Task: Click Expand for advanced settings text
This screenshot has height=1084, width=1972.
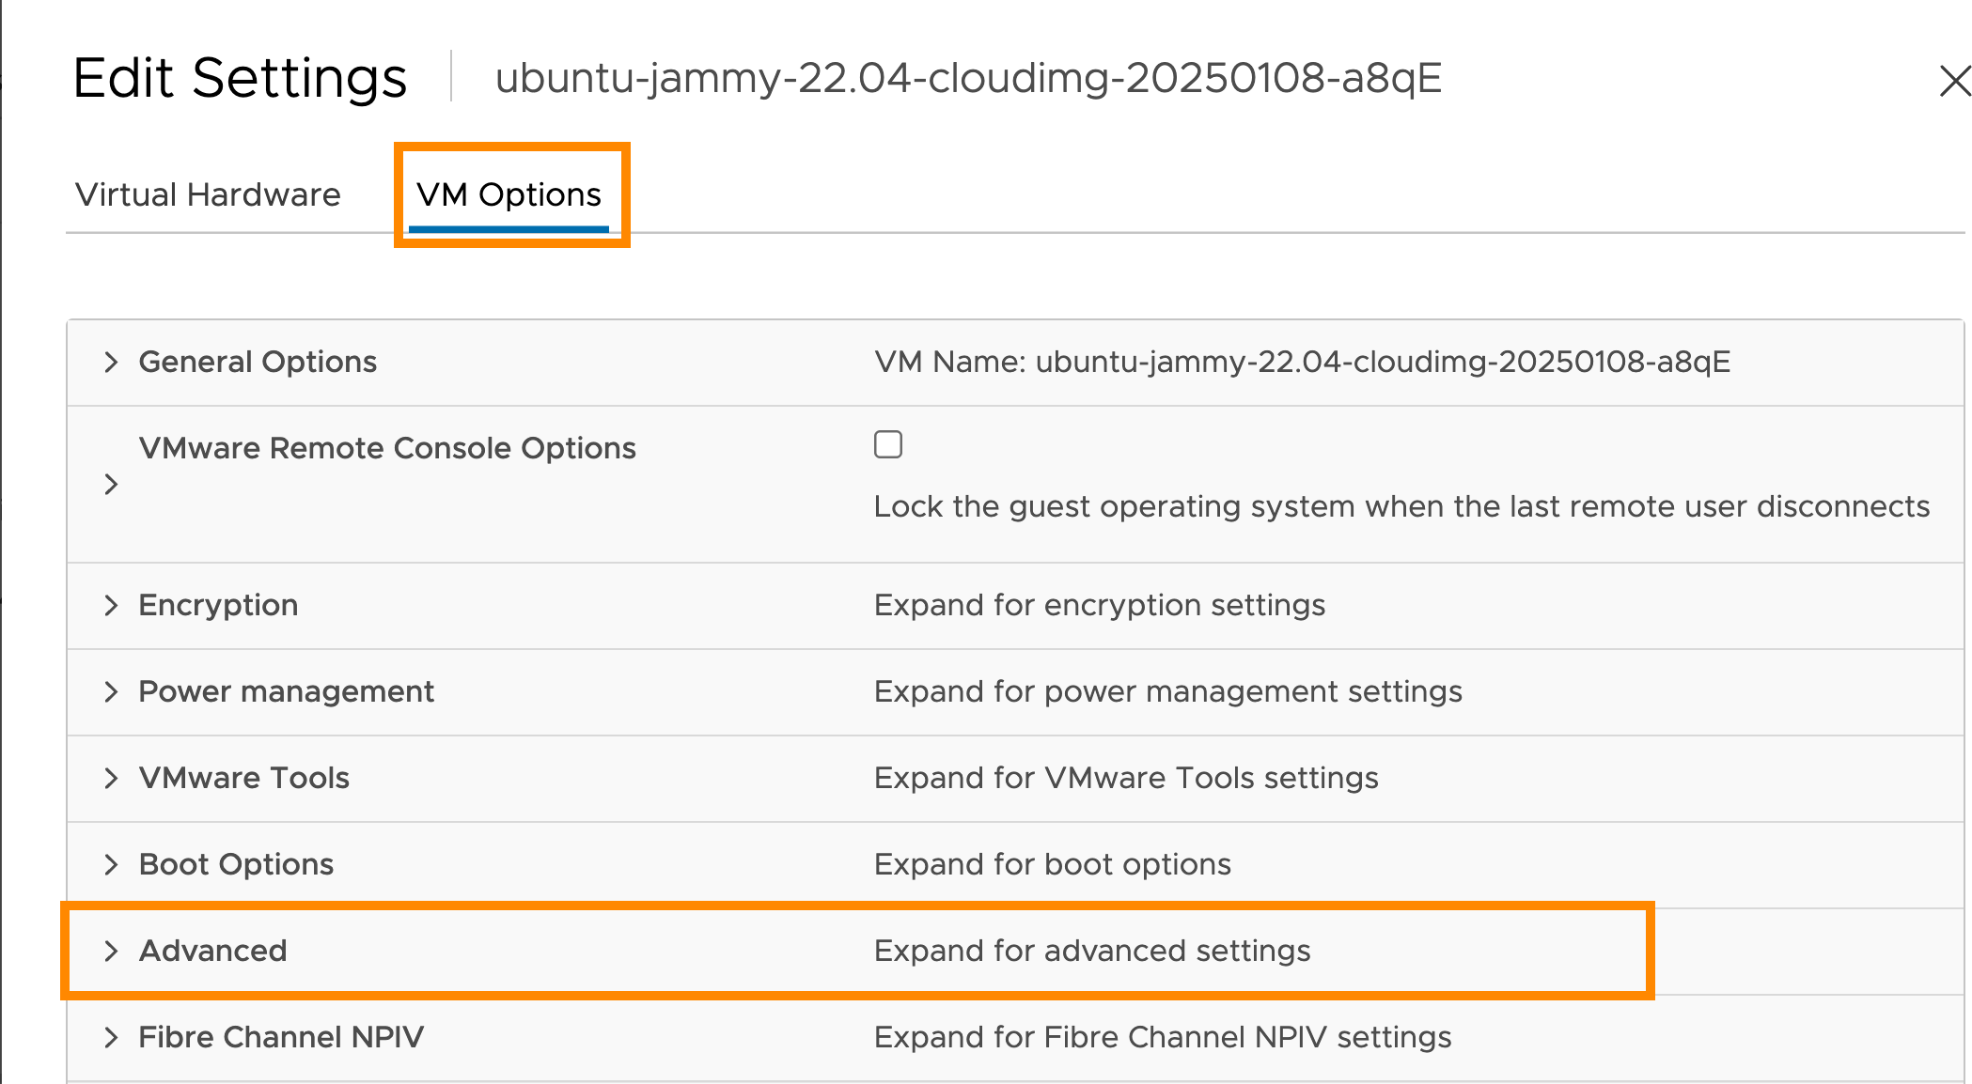Action: (1092, 951)
